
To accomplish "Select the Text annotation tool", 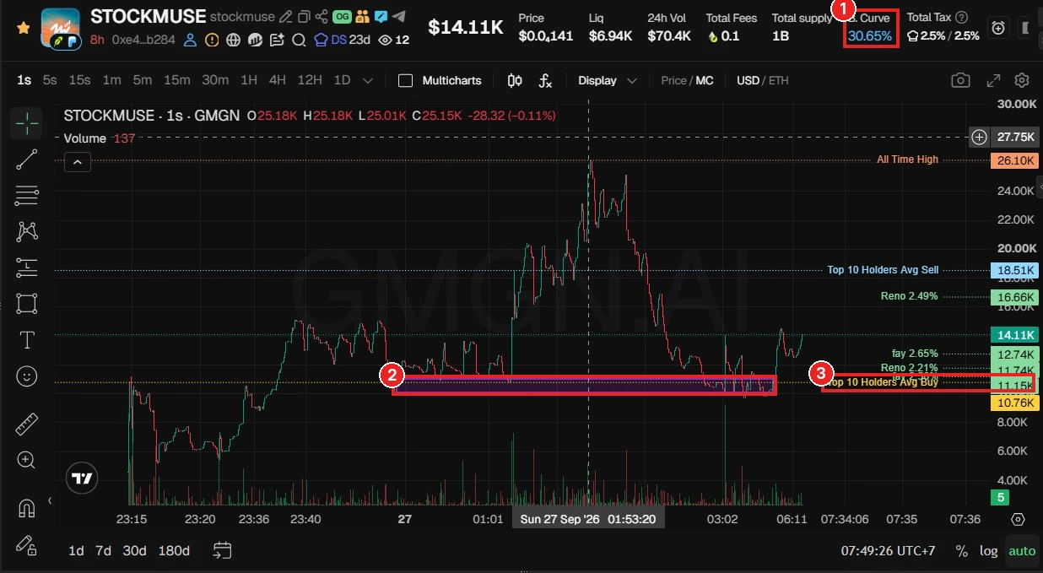I will point(26,340).
